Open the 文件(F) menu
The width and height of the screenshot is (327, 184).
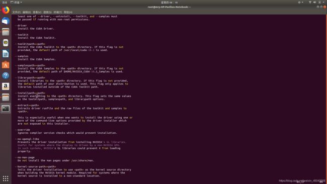[x=17, y=12]
